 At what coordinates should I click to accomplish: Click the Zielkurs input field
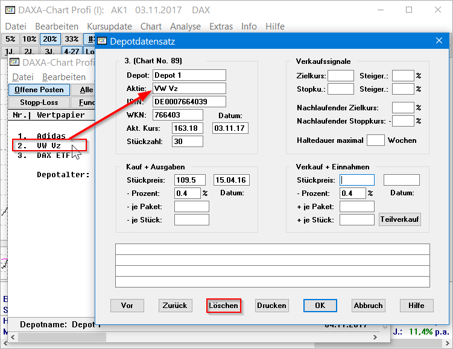point(340,75)
